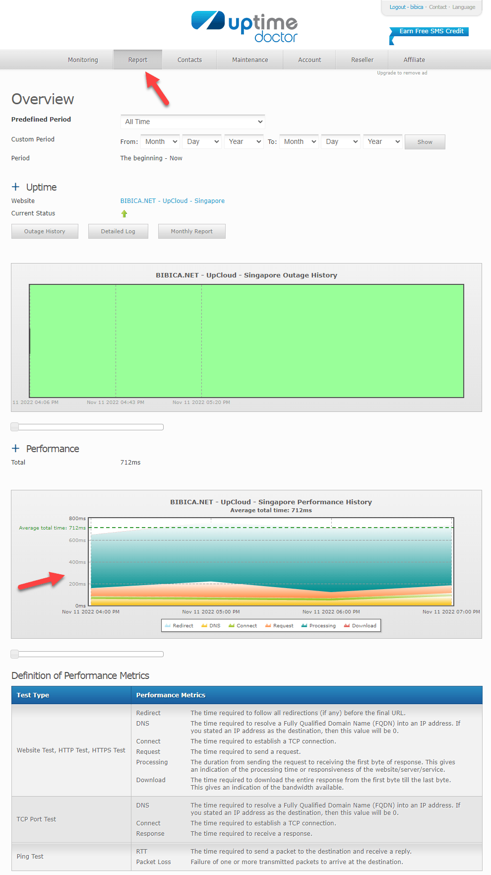
Task: Toggle the Processing series in chart legend
Action: coord(318,625)
